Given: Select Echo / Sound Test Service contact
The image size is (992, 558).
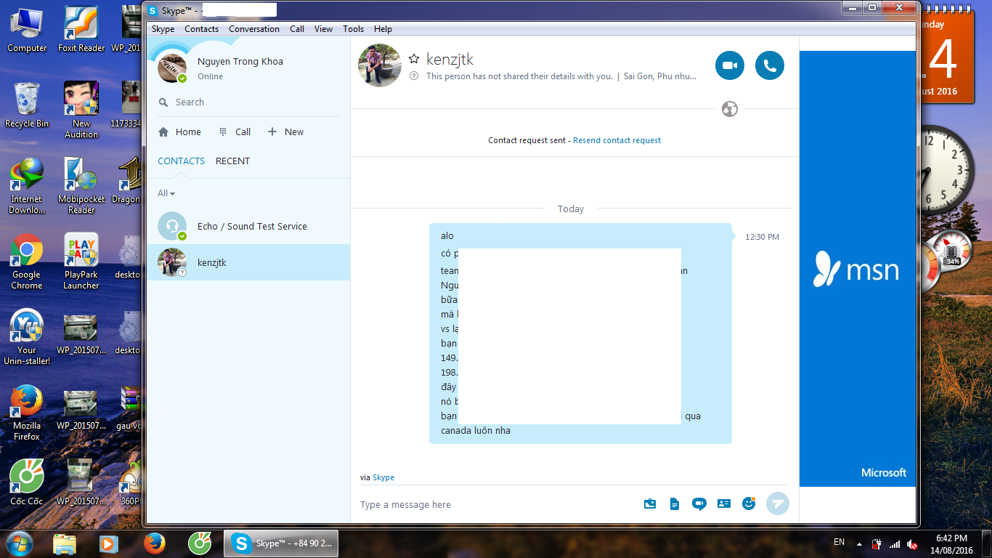Looking at the screenshot, I should (248, 226).
